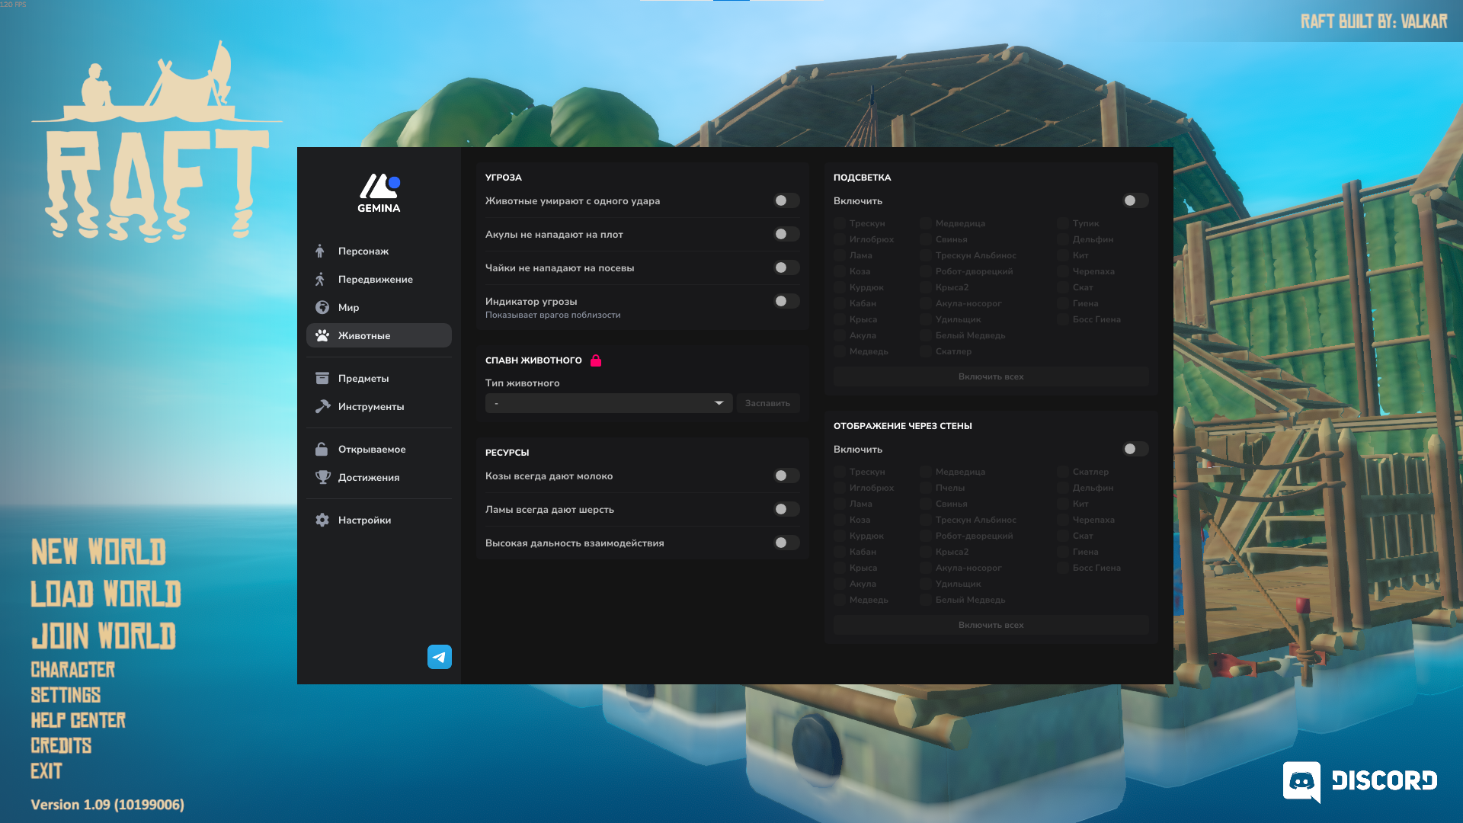Click the Инструменты hammer icon
This screenshot has height=823, width=1463.
point(322,406)
